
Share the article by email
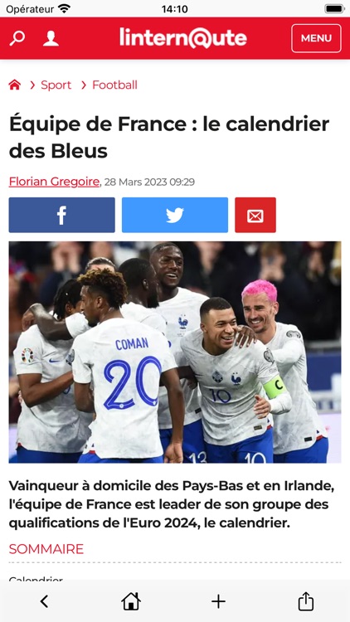(255, 215)
